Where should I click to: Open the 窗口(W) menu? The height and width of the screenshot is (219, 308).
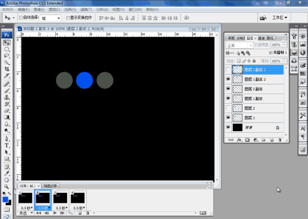135,10
